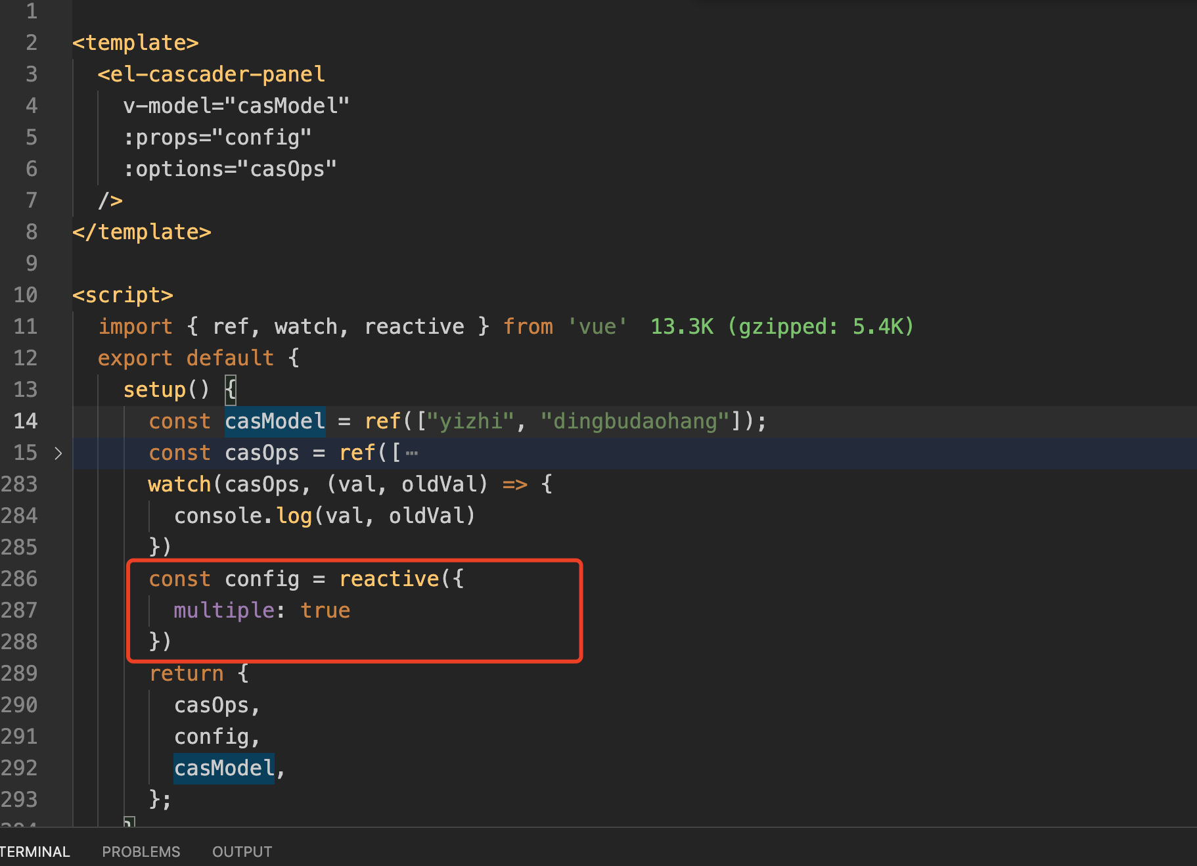Click the highlighted casModel on line 14
Viewport: 1197px width, 866px height.
(275, 421)
